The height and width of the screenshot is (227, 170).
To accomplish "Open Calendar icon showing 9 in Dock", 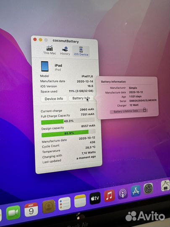I will 31,210.
